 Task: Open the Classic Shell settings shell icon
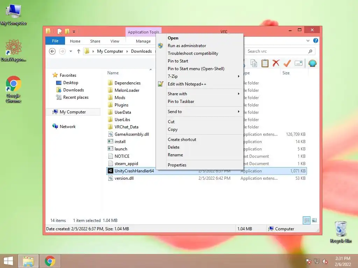(x=312, y=63)
